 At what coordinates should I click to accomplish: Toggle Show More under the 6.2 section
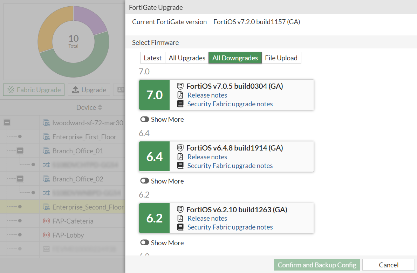144,243
